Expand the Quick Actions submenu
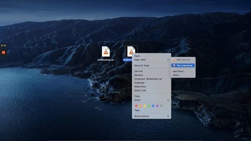Image resolution: width=251 pixels, height=141 pixels. (x=151, y=116)
